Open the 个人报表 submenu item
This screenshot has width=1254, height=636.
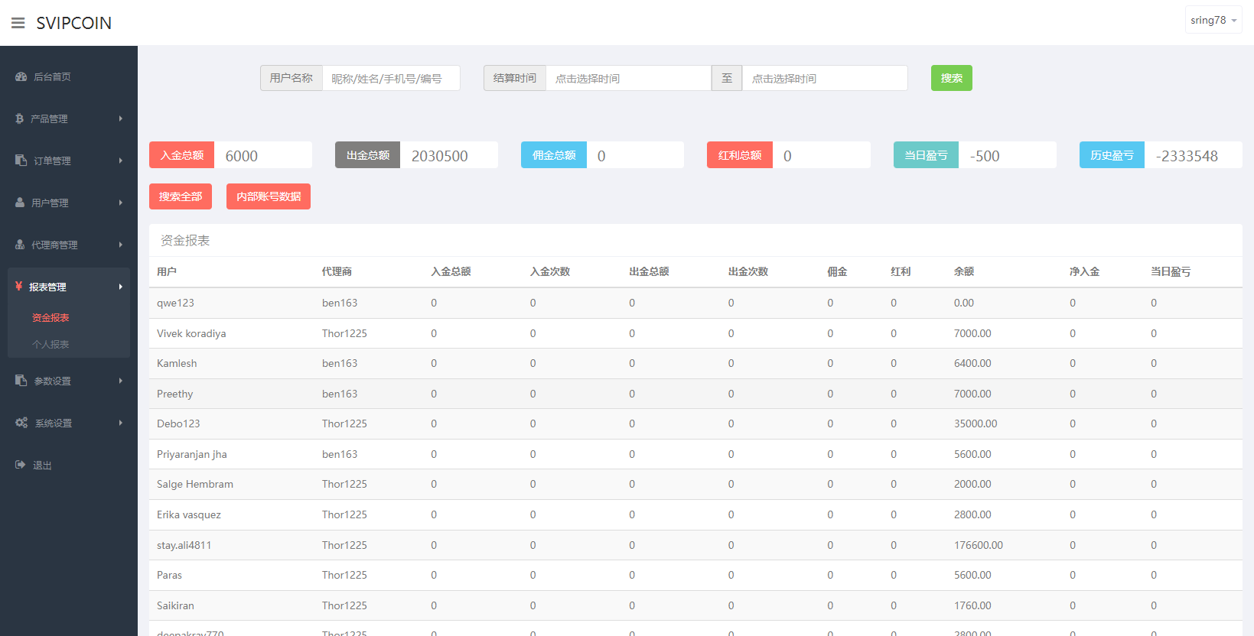(x=50, y=345)
